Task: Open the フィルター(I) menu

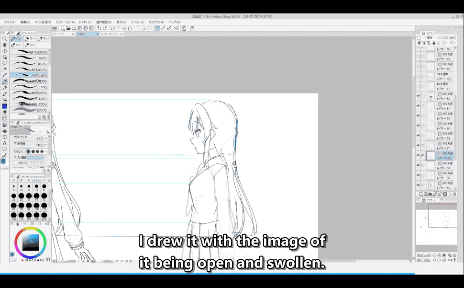Action: pyautogui.click(x=136, y=22)
